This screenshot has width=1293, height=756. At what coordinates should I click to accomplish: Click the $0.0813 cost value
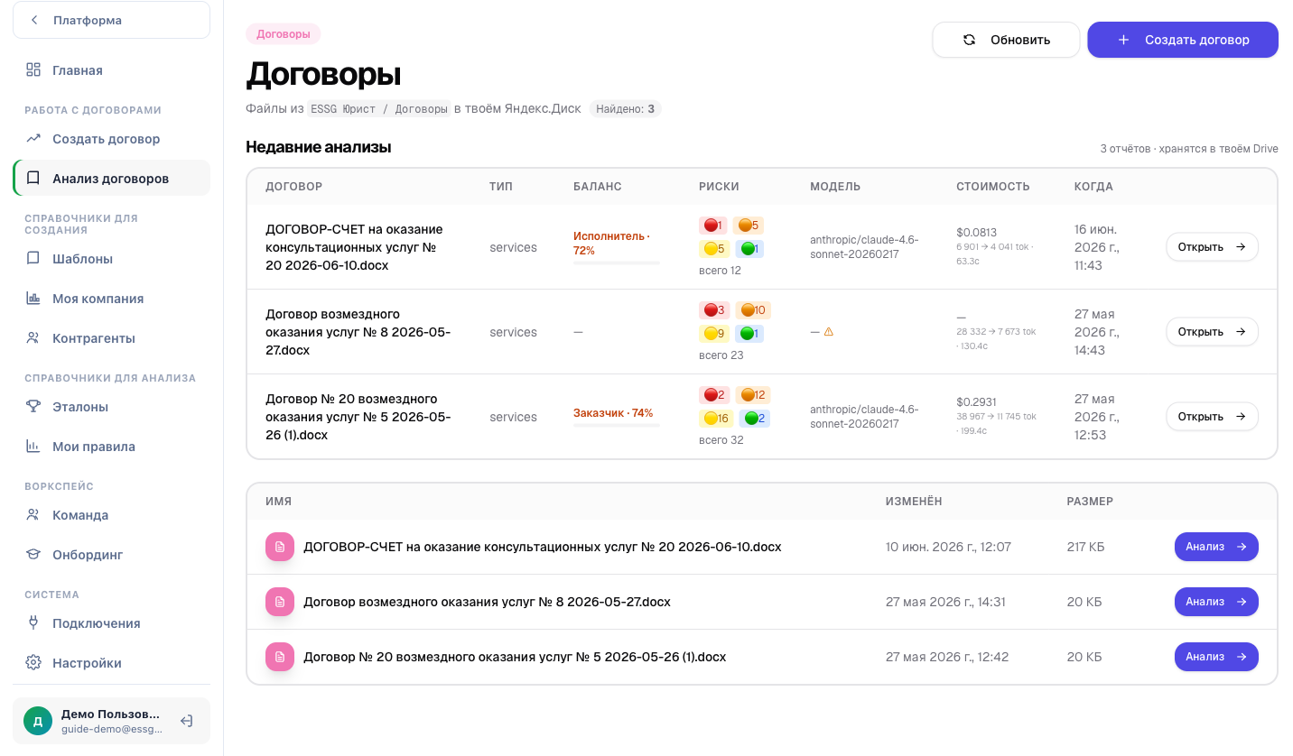(977, 232)
